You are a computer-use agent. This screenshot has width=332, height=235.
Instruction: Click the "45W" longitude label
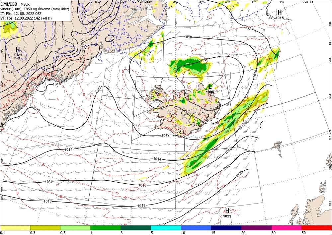(x=1, y=84)
